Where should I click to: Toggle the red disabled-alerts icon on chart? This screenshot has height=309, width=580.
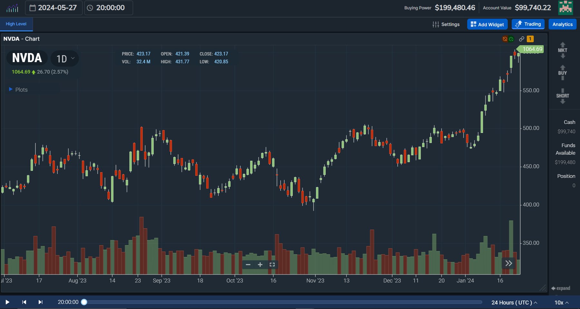click(x=505, y=39)
